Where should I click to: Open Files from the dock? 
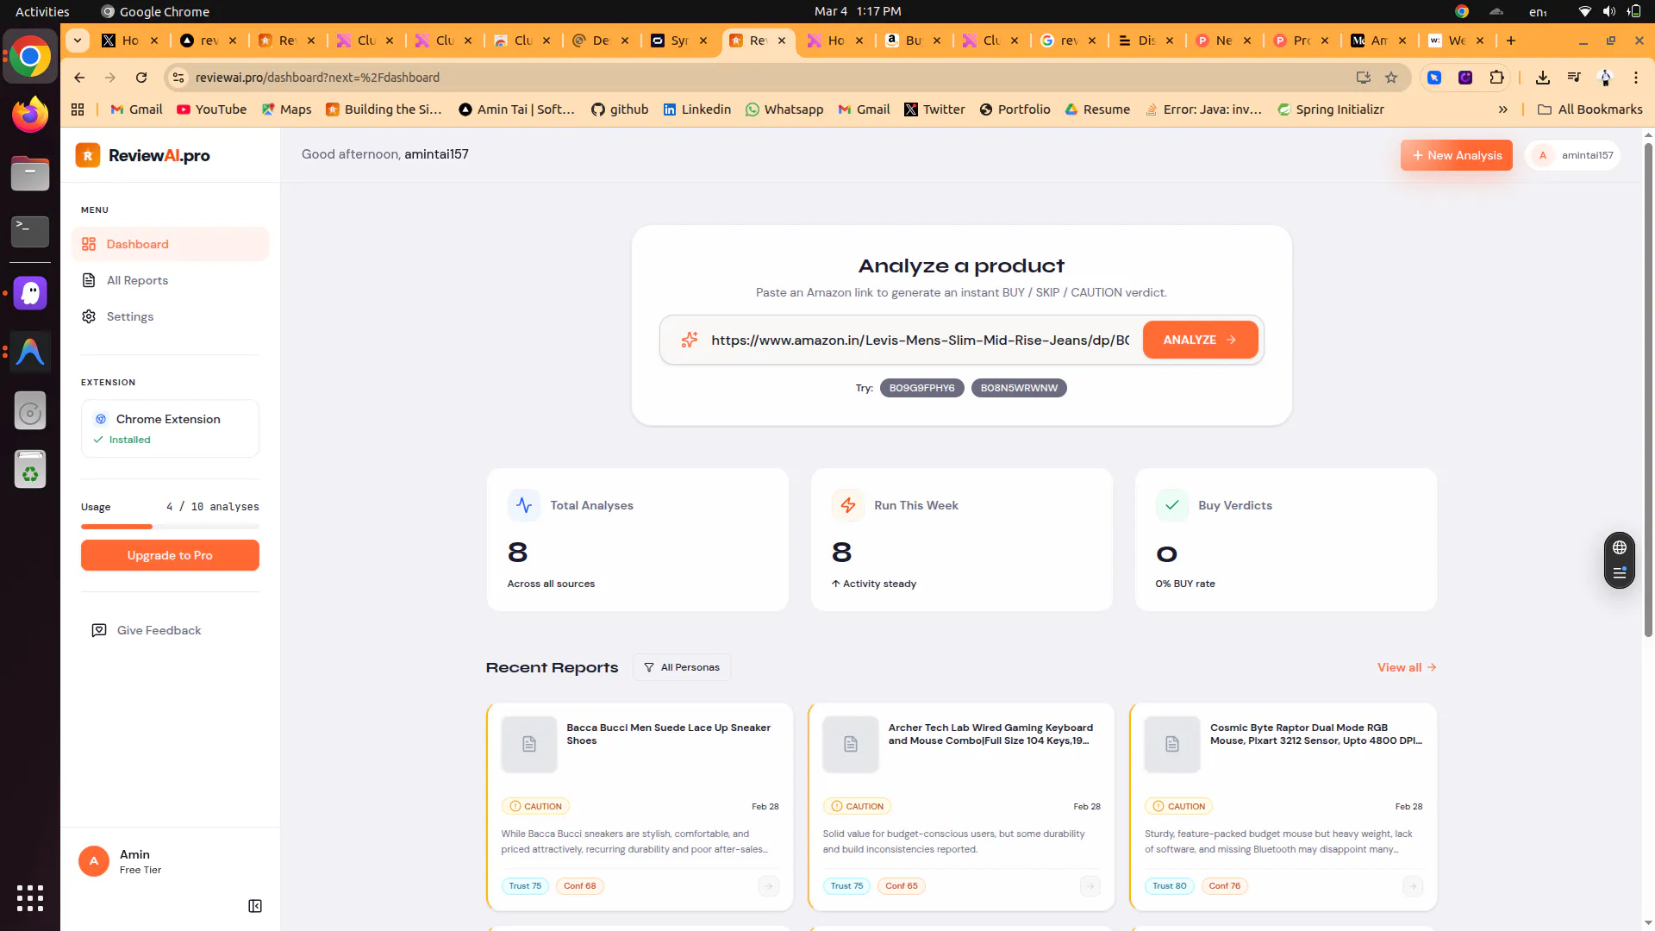click(30, 173)
